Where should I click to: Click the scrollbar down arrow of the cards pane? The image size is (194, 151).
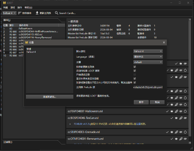[190, 143]
